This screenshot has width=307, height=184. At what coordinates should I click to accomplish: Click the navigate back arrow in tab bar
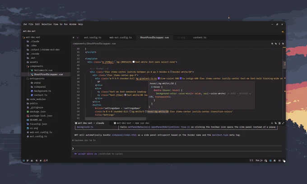pyautogui.click(x=74, y=37)
